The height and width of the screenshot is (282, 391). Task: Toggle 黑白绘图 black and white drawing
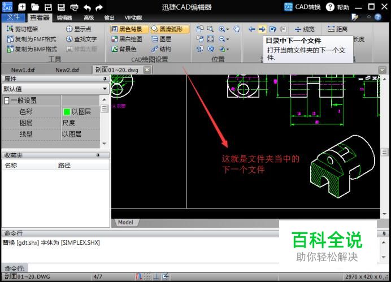127,39
